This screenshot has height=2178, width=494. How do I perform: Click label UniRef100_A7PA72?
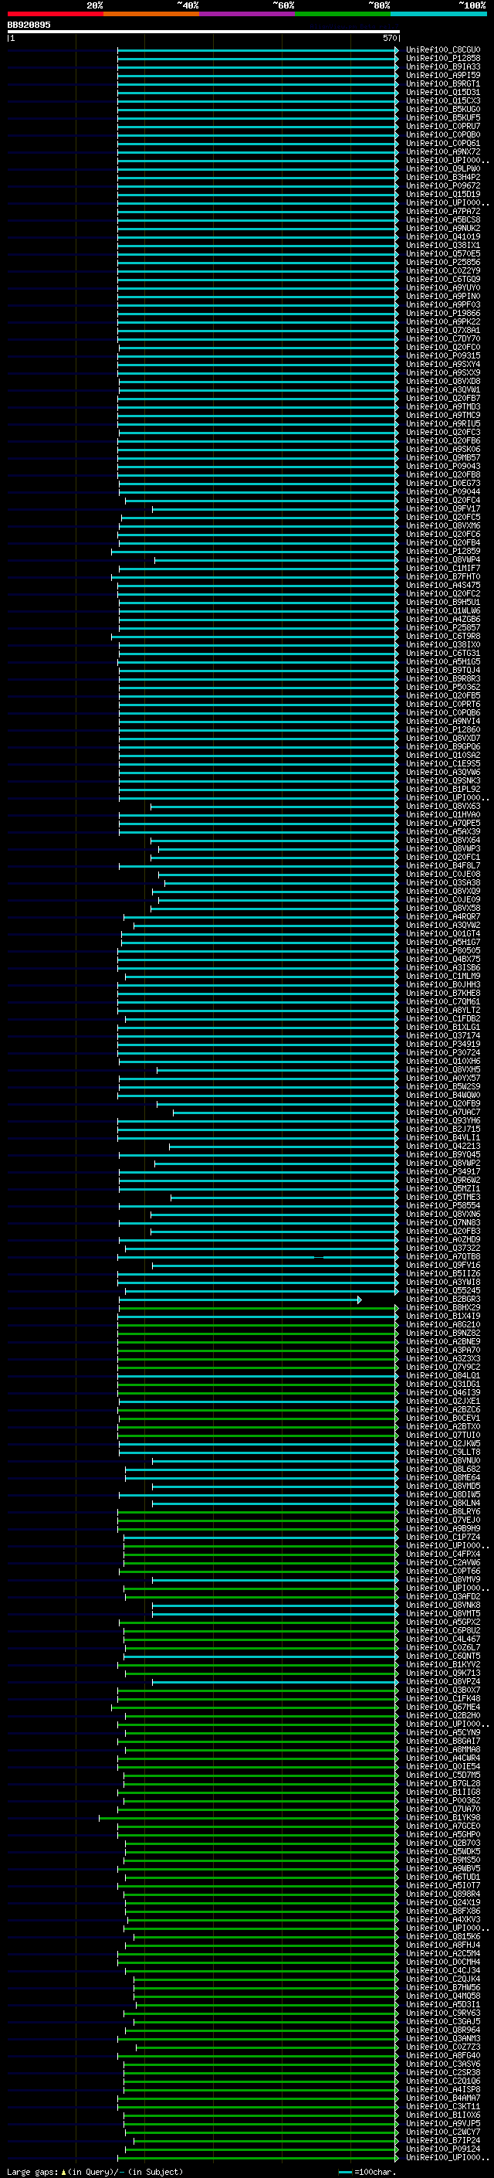[443, 212]
